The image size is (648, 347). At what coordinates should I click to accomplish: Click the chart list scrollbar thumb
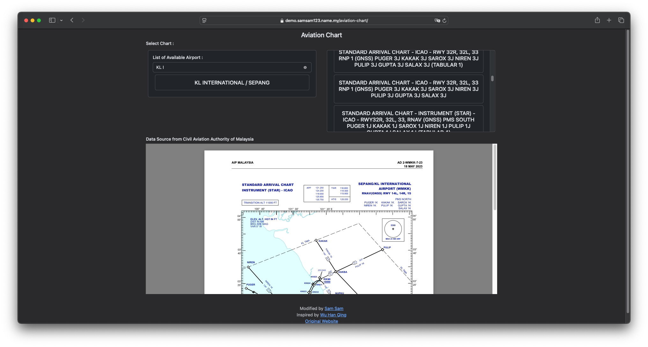492,78
